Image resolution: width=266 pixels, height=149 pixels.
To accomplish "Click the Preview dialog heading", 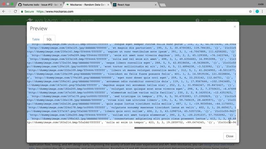I will [x=39, y=29].
